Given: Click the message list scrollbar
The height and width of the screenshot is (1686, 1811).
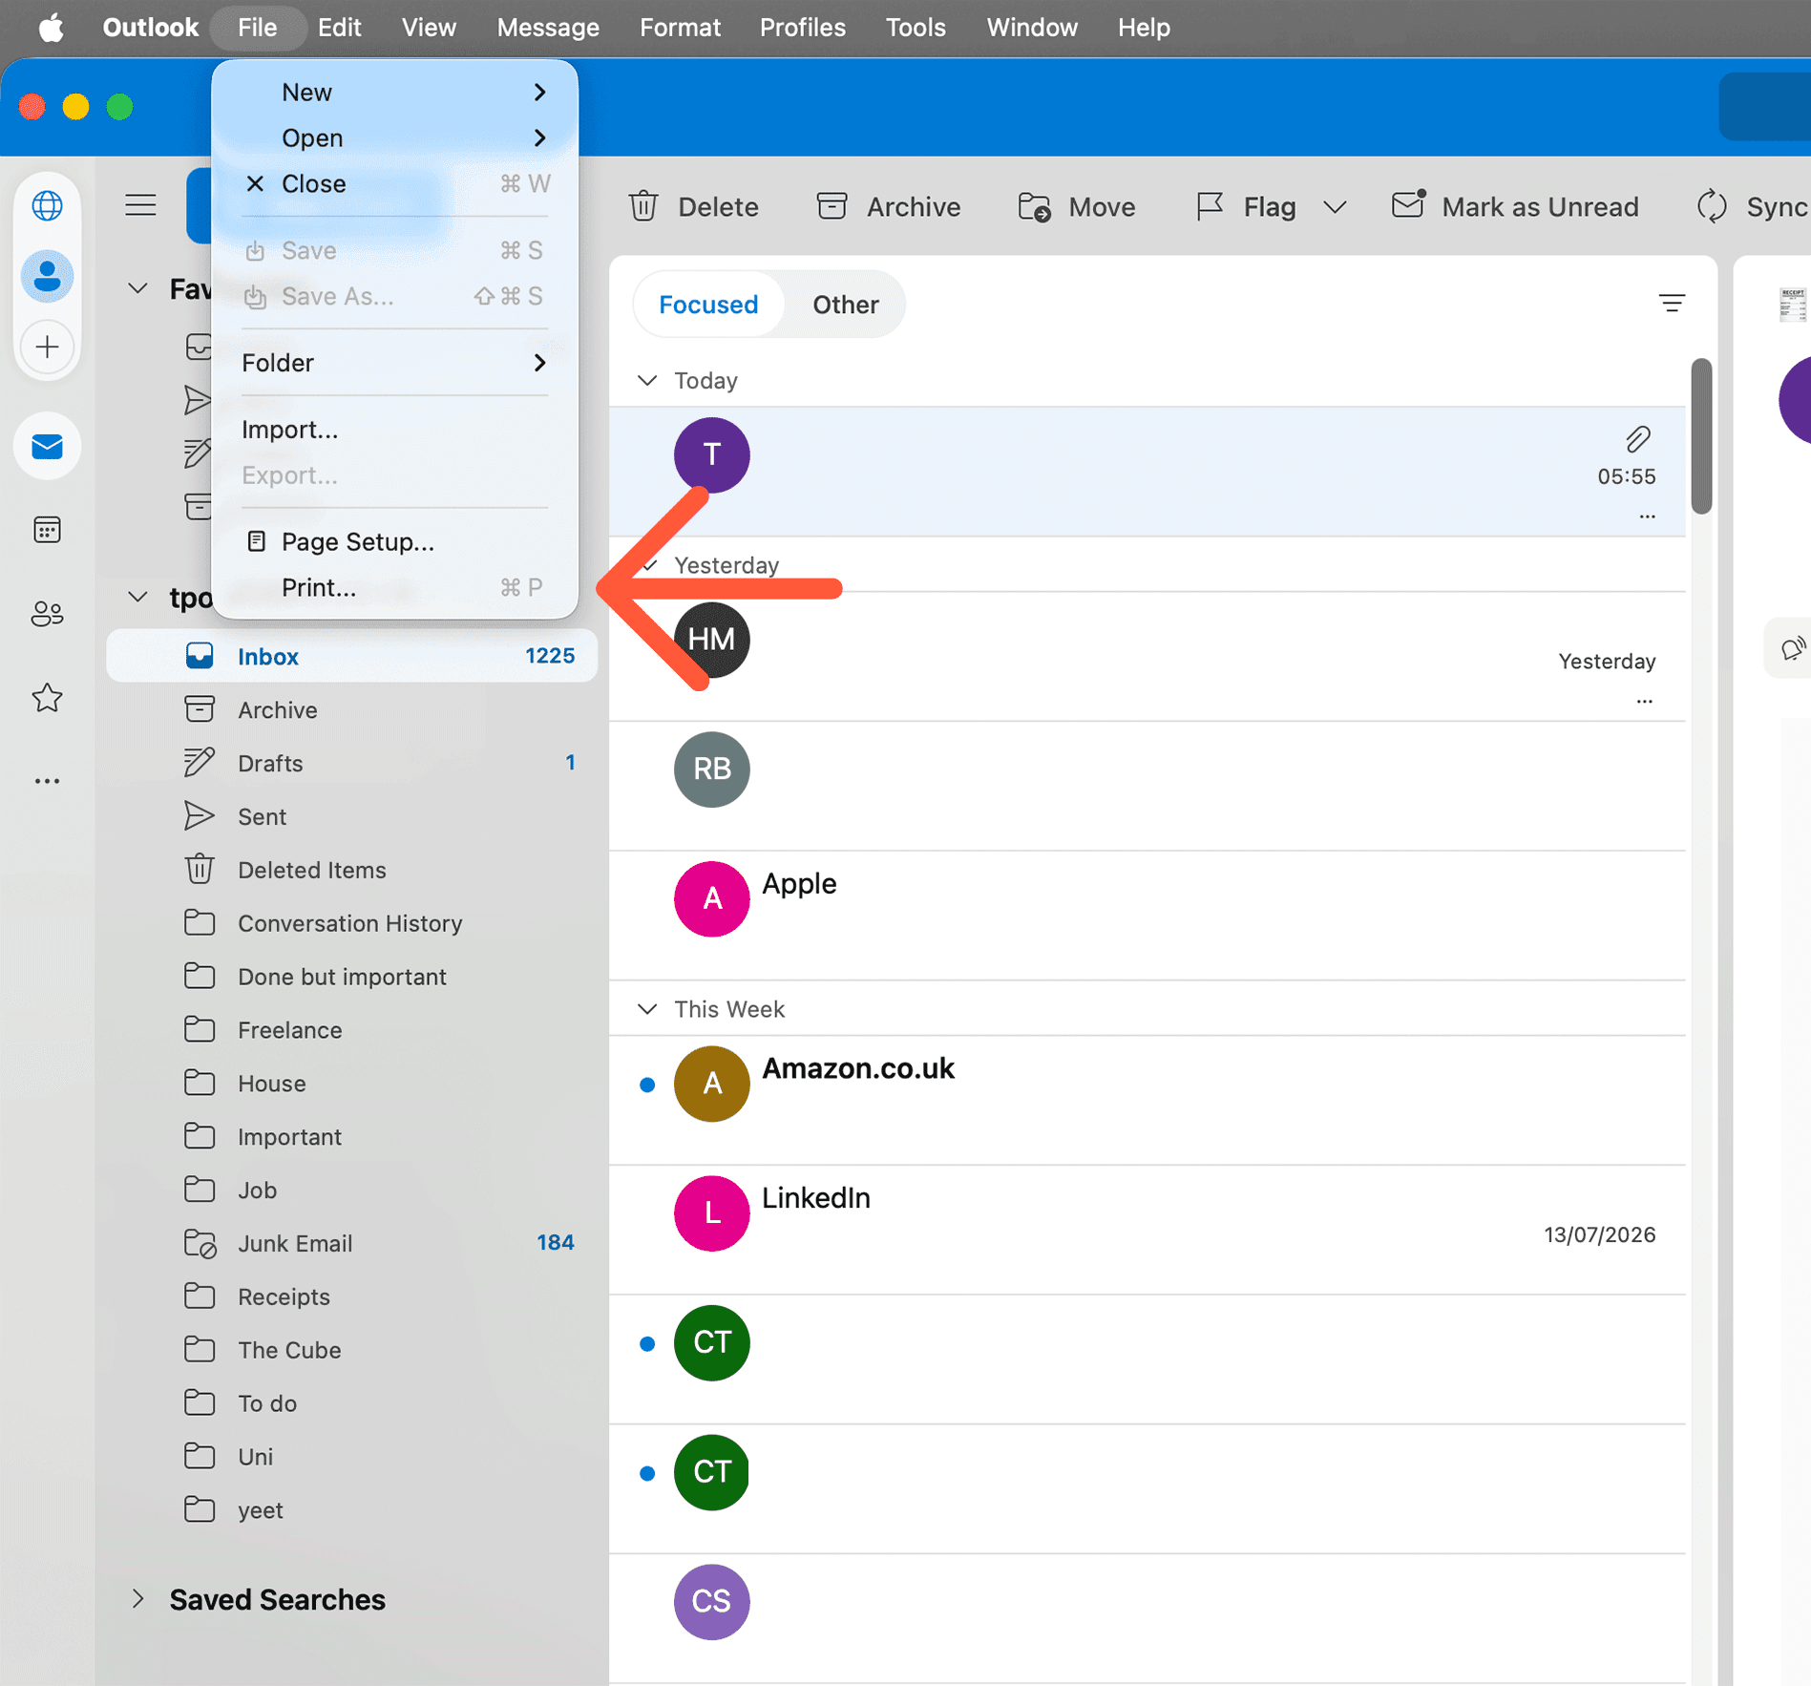Looking at the screenshot, I should click(x=1700, y=435).
